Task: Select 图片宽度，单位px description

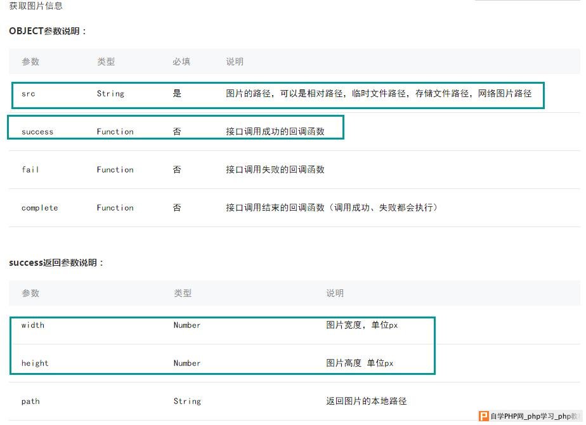Action: pos(361,325)
